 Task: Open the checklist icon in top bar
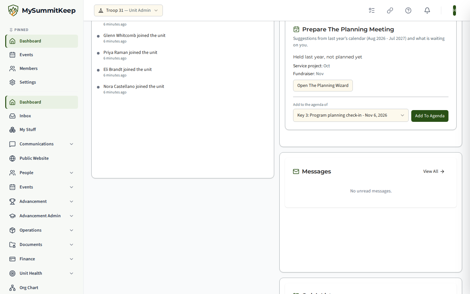click(x=372, y=10)
